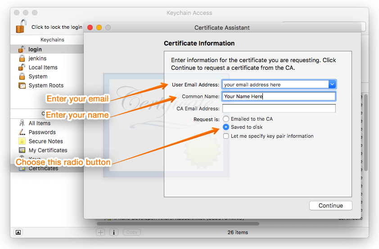Click the lock icon for login keychain
Screen dimensions: 379x249
[22, 50]
